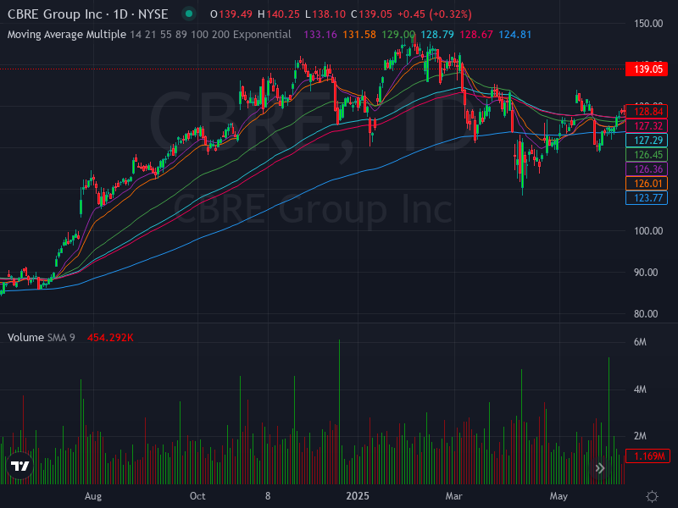The height and width of the screenshot is (508, 678).
Task: Click the 1.169M volume label
Action: 647,456
